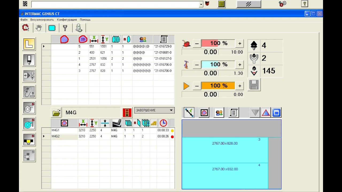Viewport: 342px width, 192px height.
Task: Decrease the orange 100 % override with minus
Action: click(197, 86)
